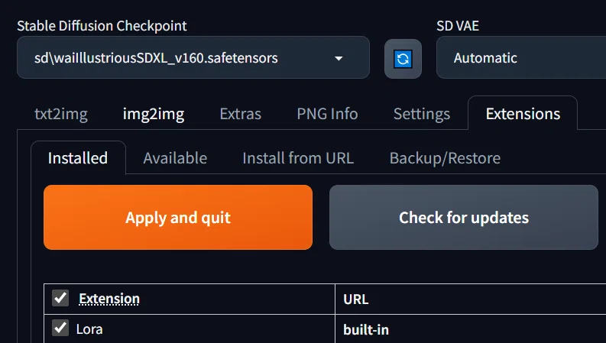Go to the Settings tab
The height and width of the screenshot is (343, 606).
(422, 114)
